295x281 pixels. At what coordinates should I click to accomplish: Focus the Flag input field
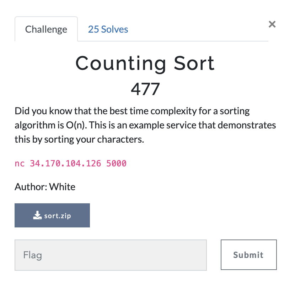111,255
